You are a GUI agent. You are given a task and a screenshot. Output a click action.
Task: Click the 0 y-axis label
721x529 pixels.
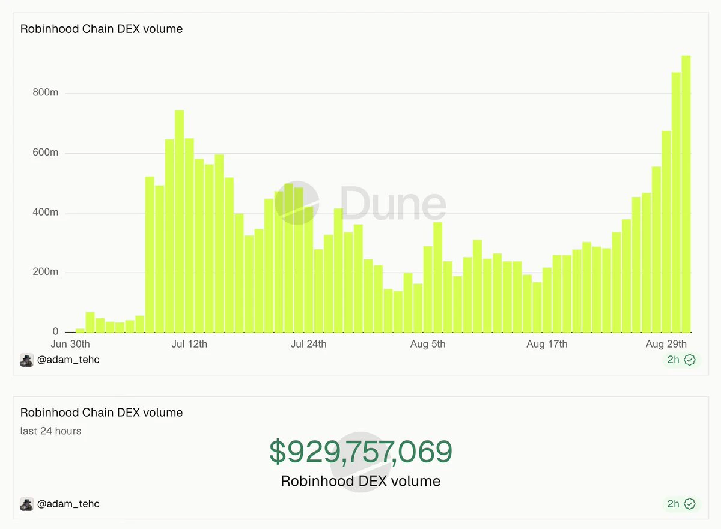click(56, 331)
